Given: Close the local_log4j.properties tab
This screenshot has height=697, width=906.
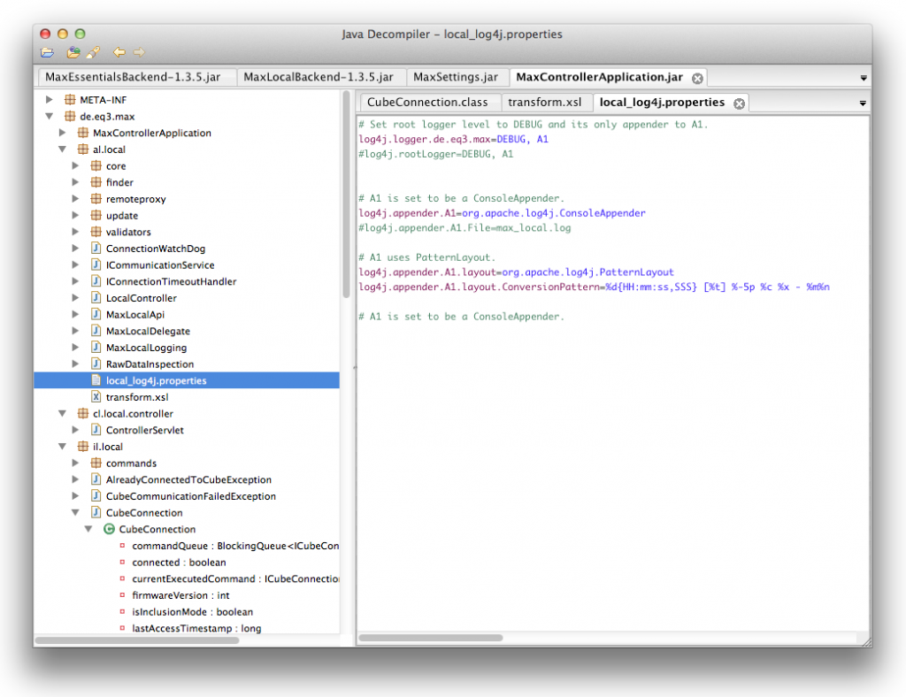Looking at the screenshot, I should [739, 103].
